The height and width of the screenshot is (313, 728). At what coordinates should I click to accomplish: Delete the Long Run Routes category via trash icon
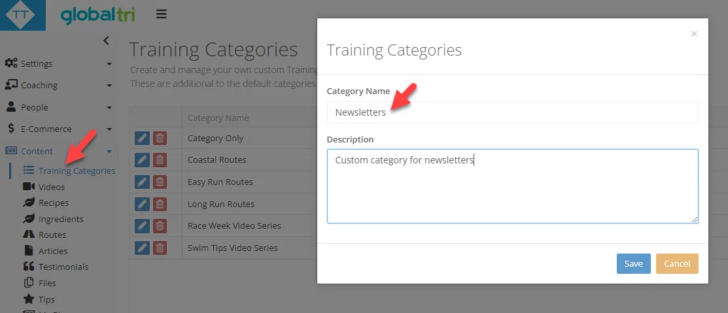[160, 204]
